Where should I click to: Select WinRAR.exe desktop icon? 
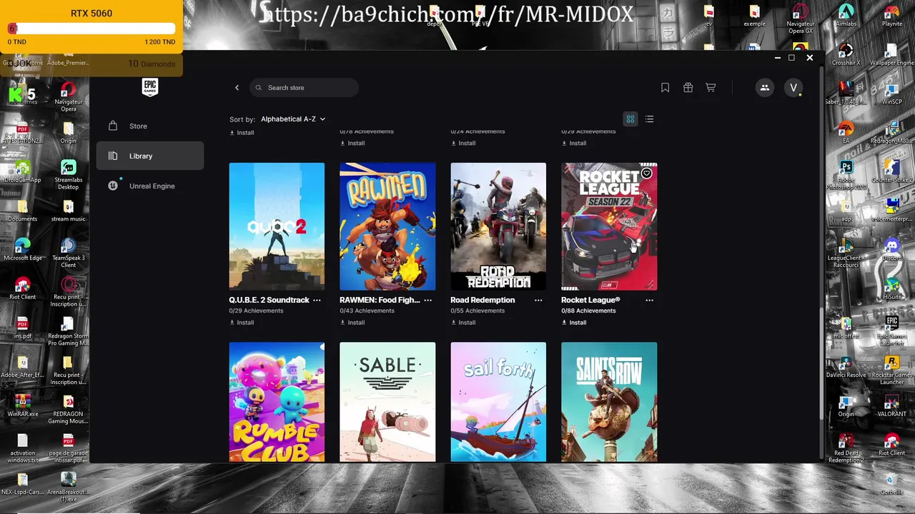point(23,405)
